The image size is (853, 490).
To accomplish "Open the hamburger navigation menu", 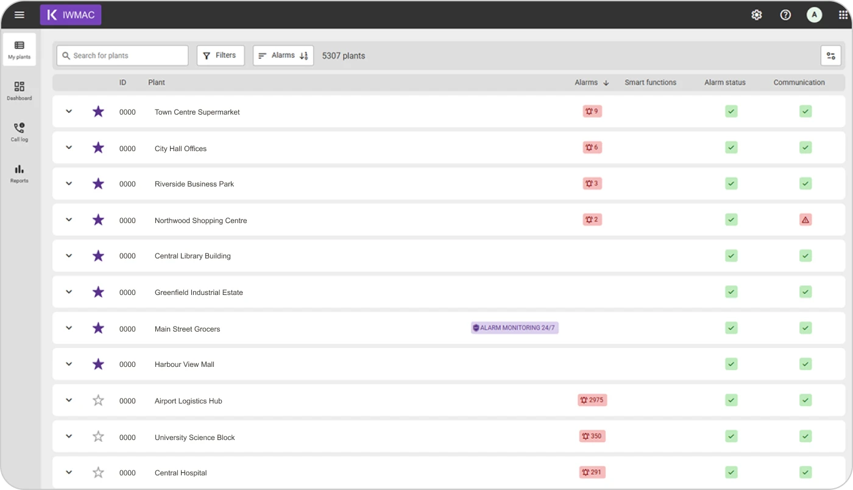I will click(19, 15).
